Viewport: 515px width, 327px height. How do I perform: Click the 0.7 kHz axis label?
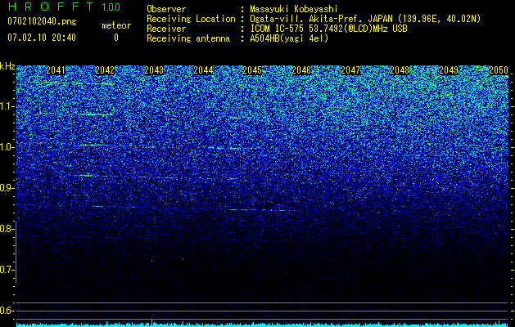7,270
